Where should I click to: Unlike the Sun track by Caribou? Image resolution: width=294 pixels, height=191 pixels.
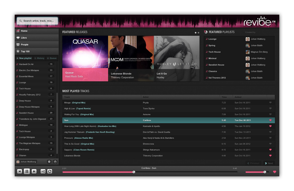pos(270,120)
